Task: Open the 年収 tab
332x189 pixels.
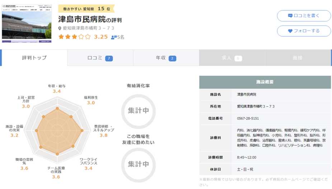Action: [166, 58]
